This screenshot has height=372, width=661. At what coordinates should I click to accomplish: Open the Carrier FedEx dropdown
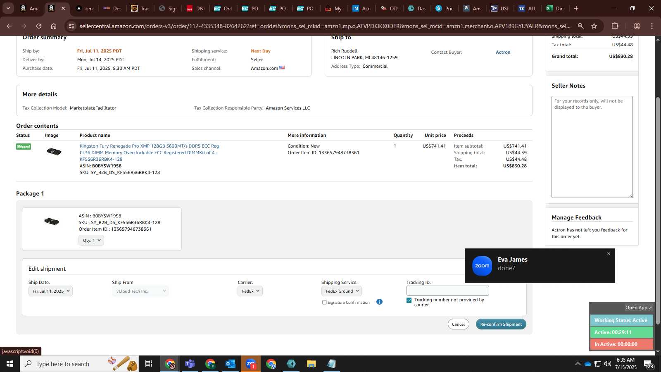tap(250, 291)
